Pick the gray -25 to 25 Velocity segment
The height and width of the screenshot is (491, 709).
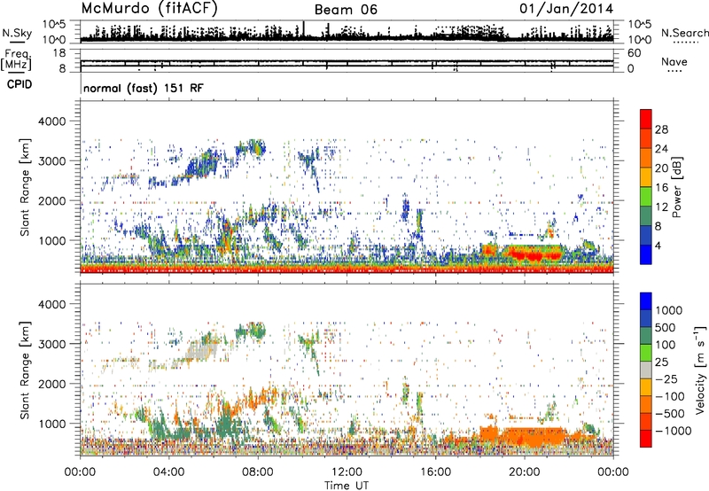(x=646, y=370)
